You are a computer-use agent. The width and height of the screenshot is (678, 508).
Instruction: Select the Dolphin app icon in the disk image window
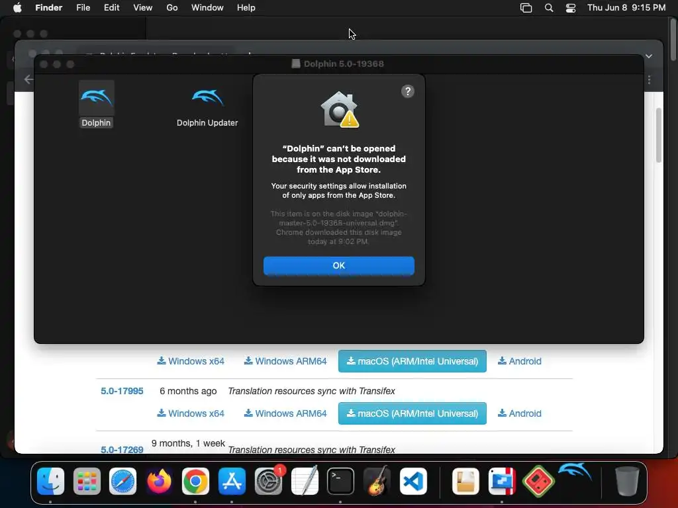[x=97, y=98]
